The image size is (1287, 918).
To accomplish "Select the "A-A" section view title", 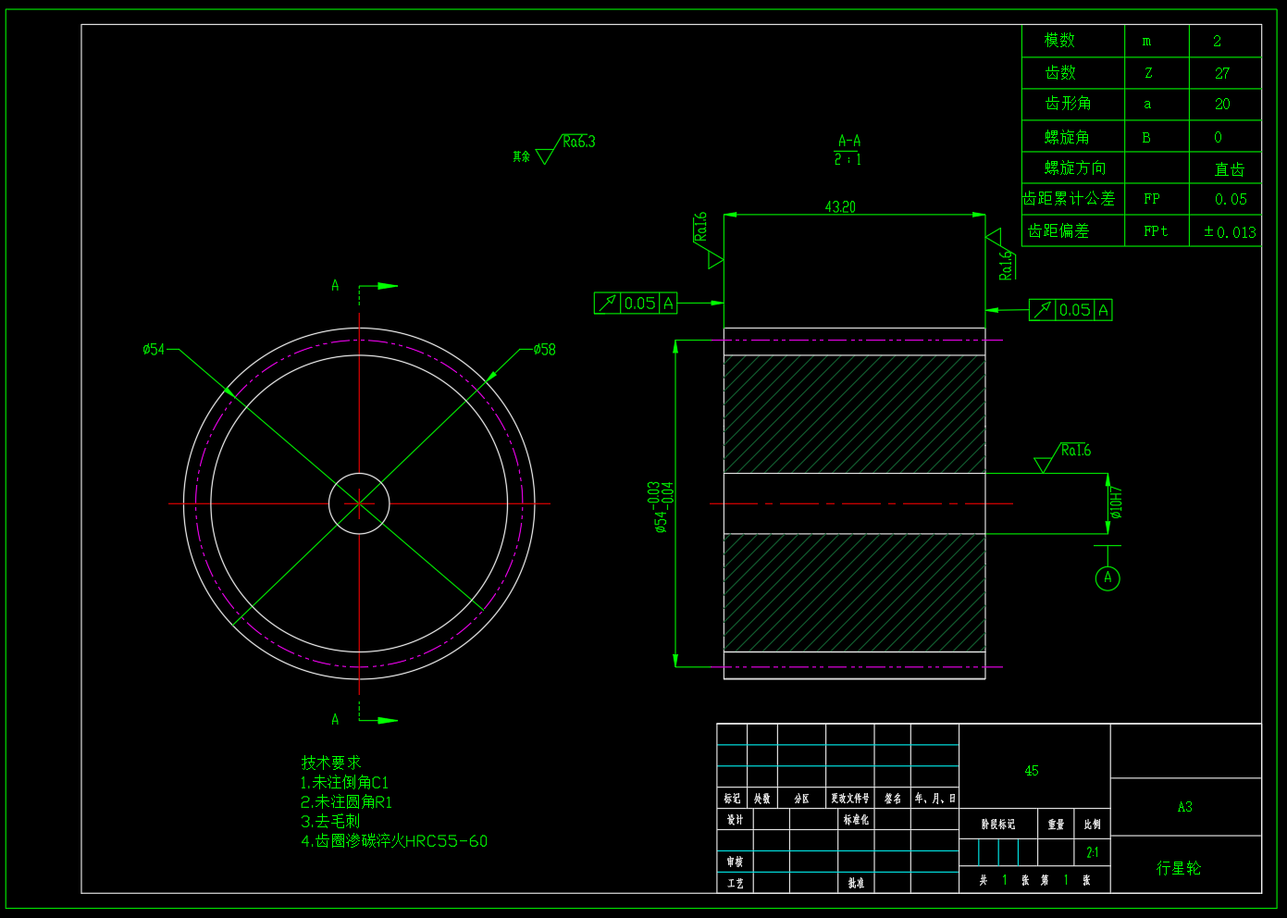I will coord(849,141).
